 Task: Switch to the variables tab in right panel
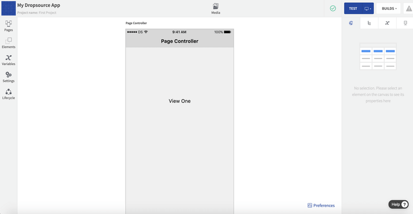coord(387,23)
